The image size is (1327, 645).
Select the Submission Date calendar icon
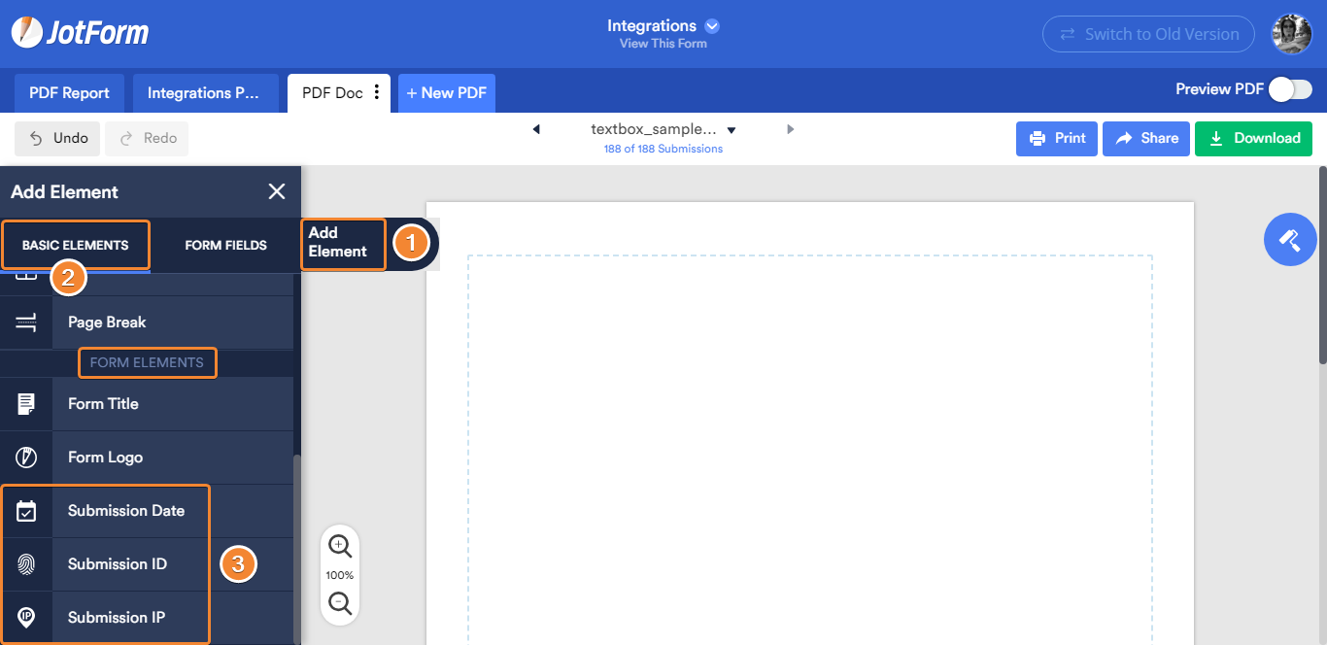(26, 511)
